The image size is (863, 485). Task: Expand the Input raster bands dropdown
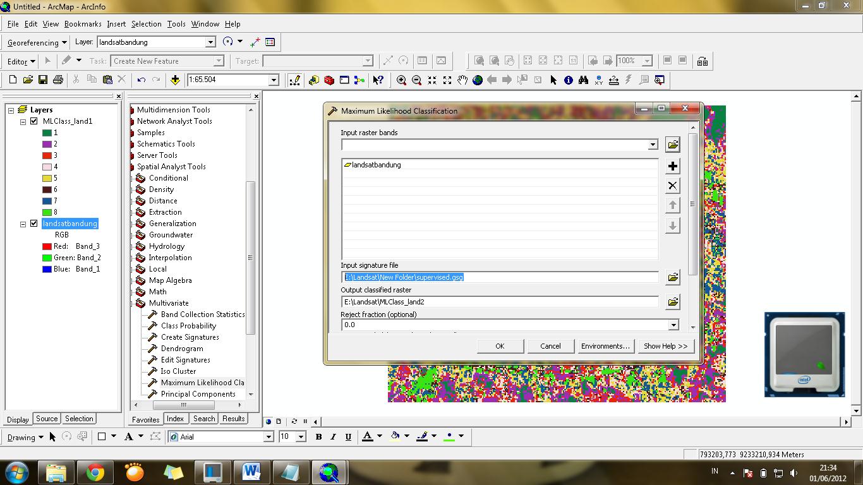(x=653, y=145)
